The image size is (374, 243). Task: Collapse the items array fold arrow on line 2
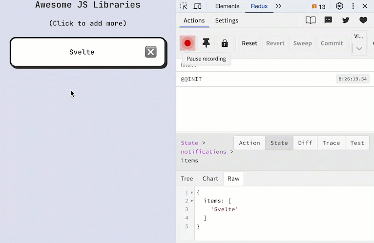(x=192, y=201)
